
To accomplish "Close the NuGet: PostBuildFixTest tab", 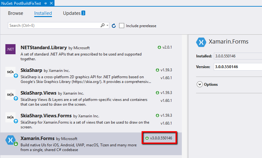I will click(51, 3).
